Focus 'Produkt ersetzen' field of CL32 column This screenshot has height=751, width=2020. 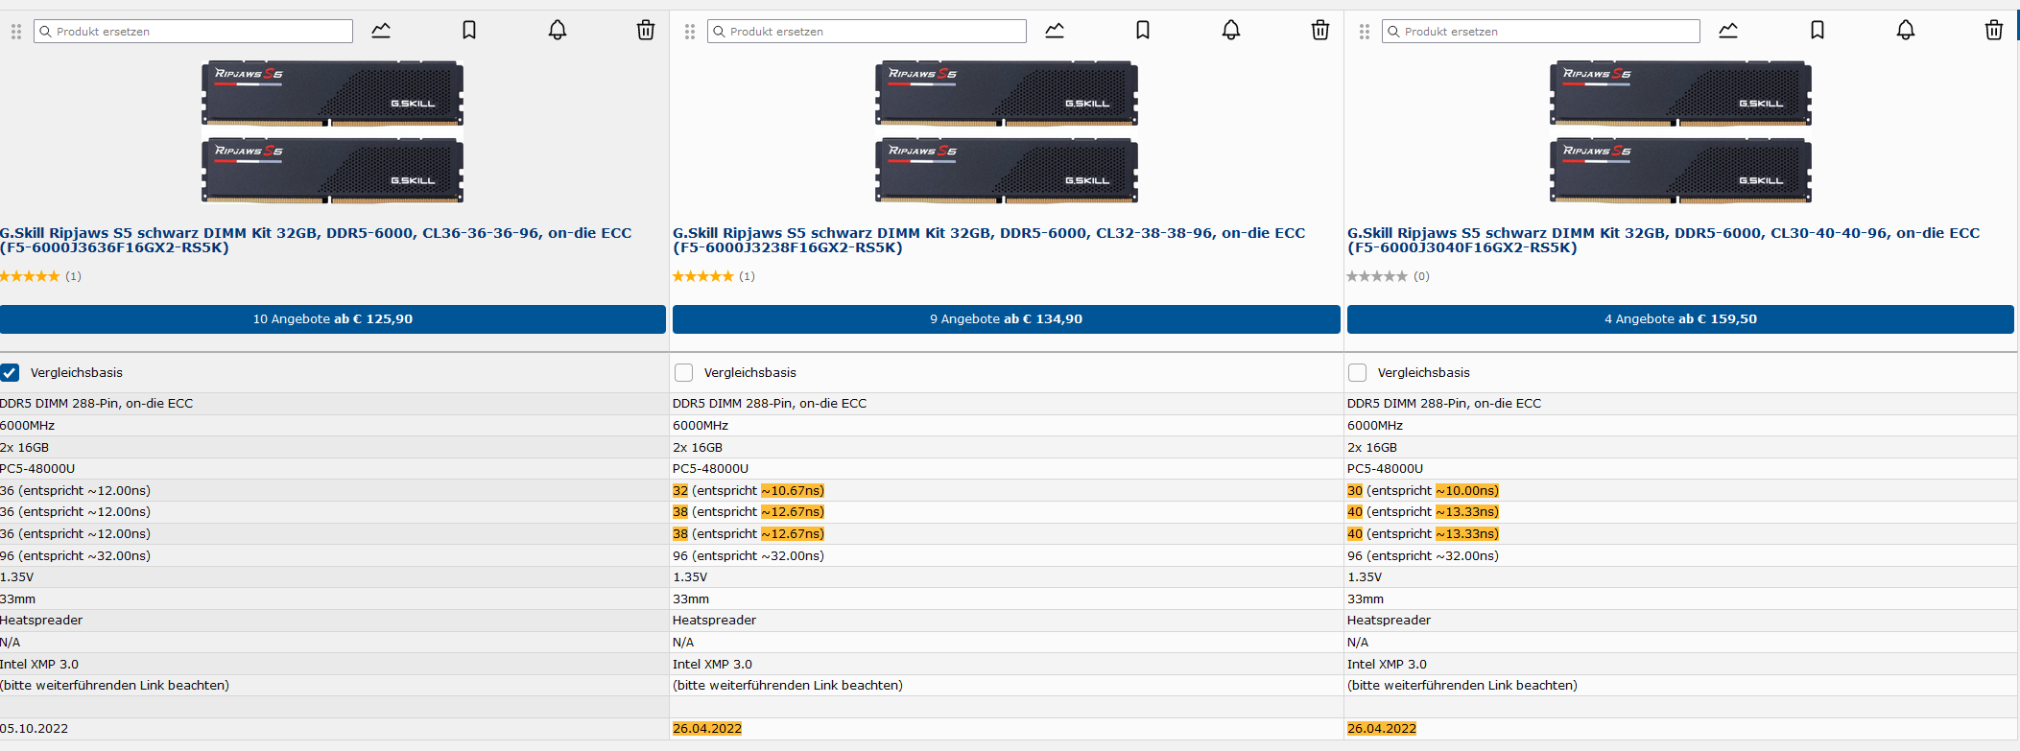867,32
